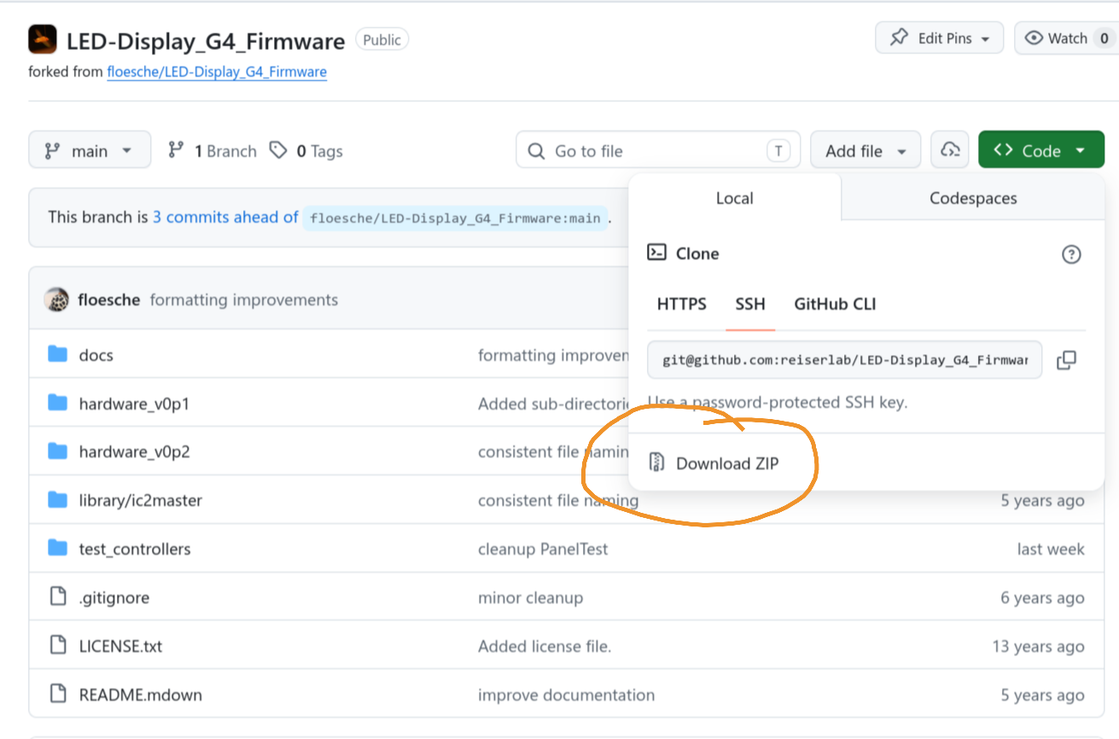The image size is (1119, 739).
Task: Click in the Go to file search field
Action: 658,151
